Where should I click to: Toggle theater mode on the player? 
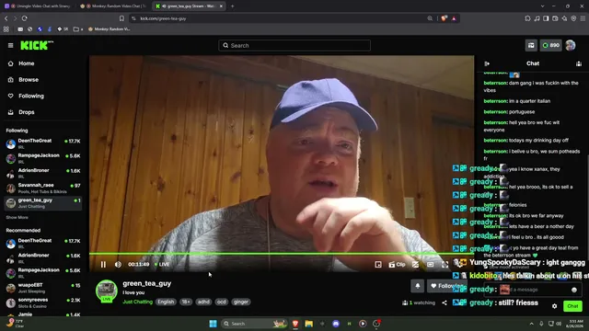pos(430,265)
